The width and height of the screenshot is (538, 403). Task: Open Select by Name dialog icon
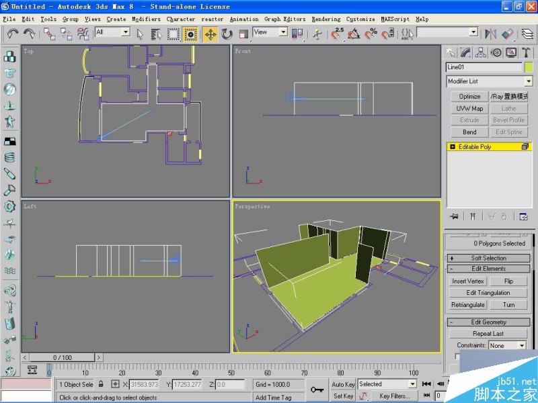point(155,35)
